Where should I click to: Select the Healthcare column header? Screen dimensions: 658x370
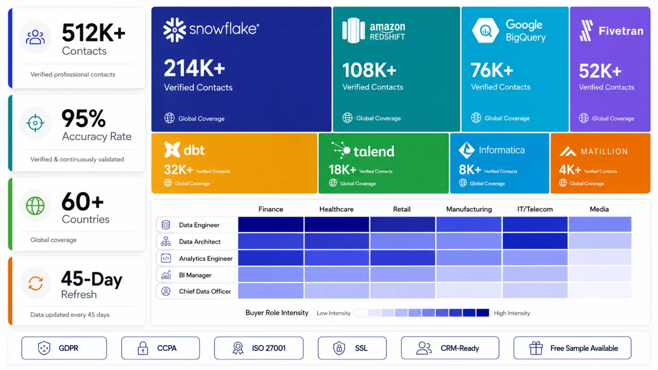(337, 209)
